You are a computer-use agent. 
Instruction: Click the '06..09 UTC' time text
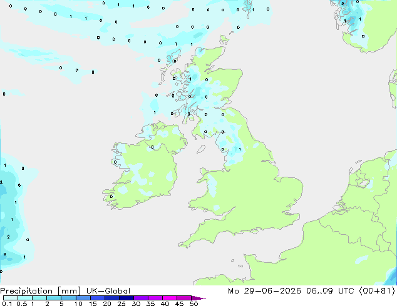point(329,291)
